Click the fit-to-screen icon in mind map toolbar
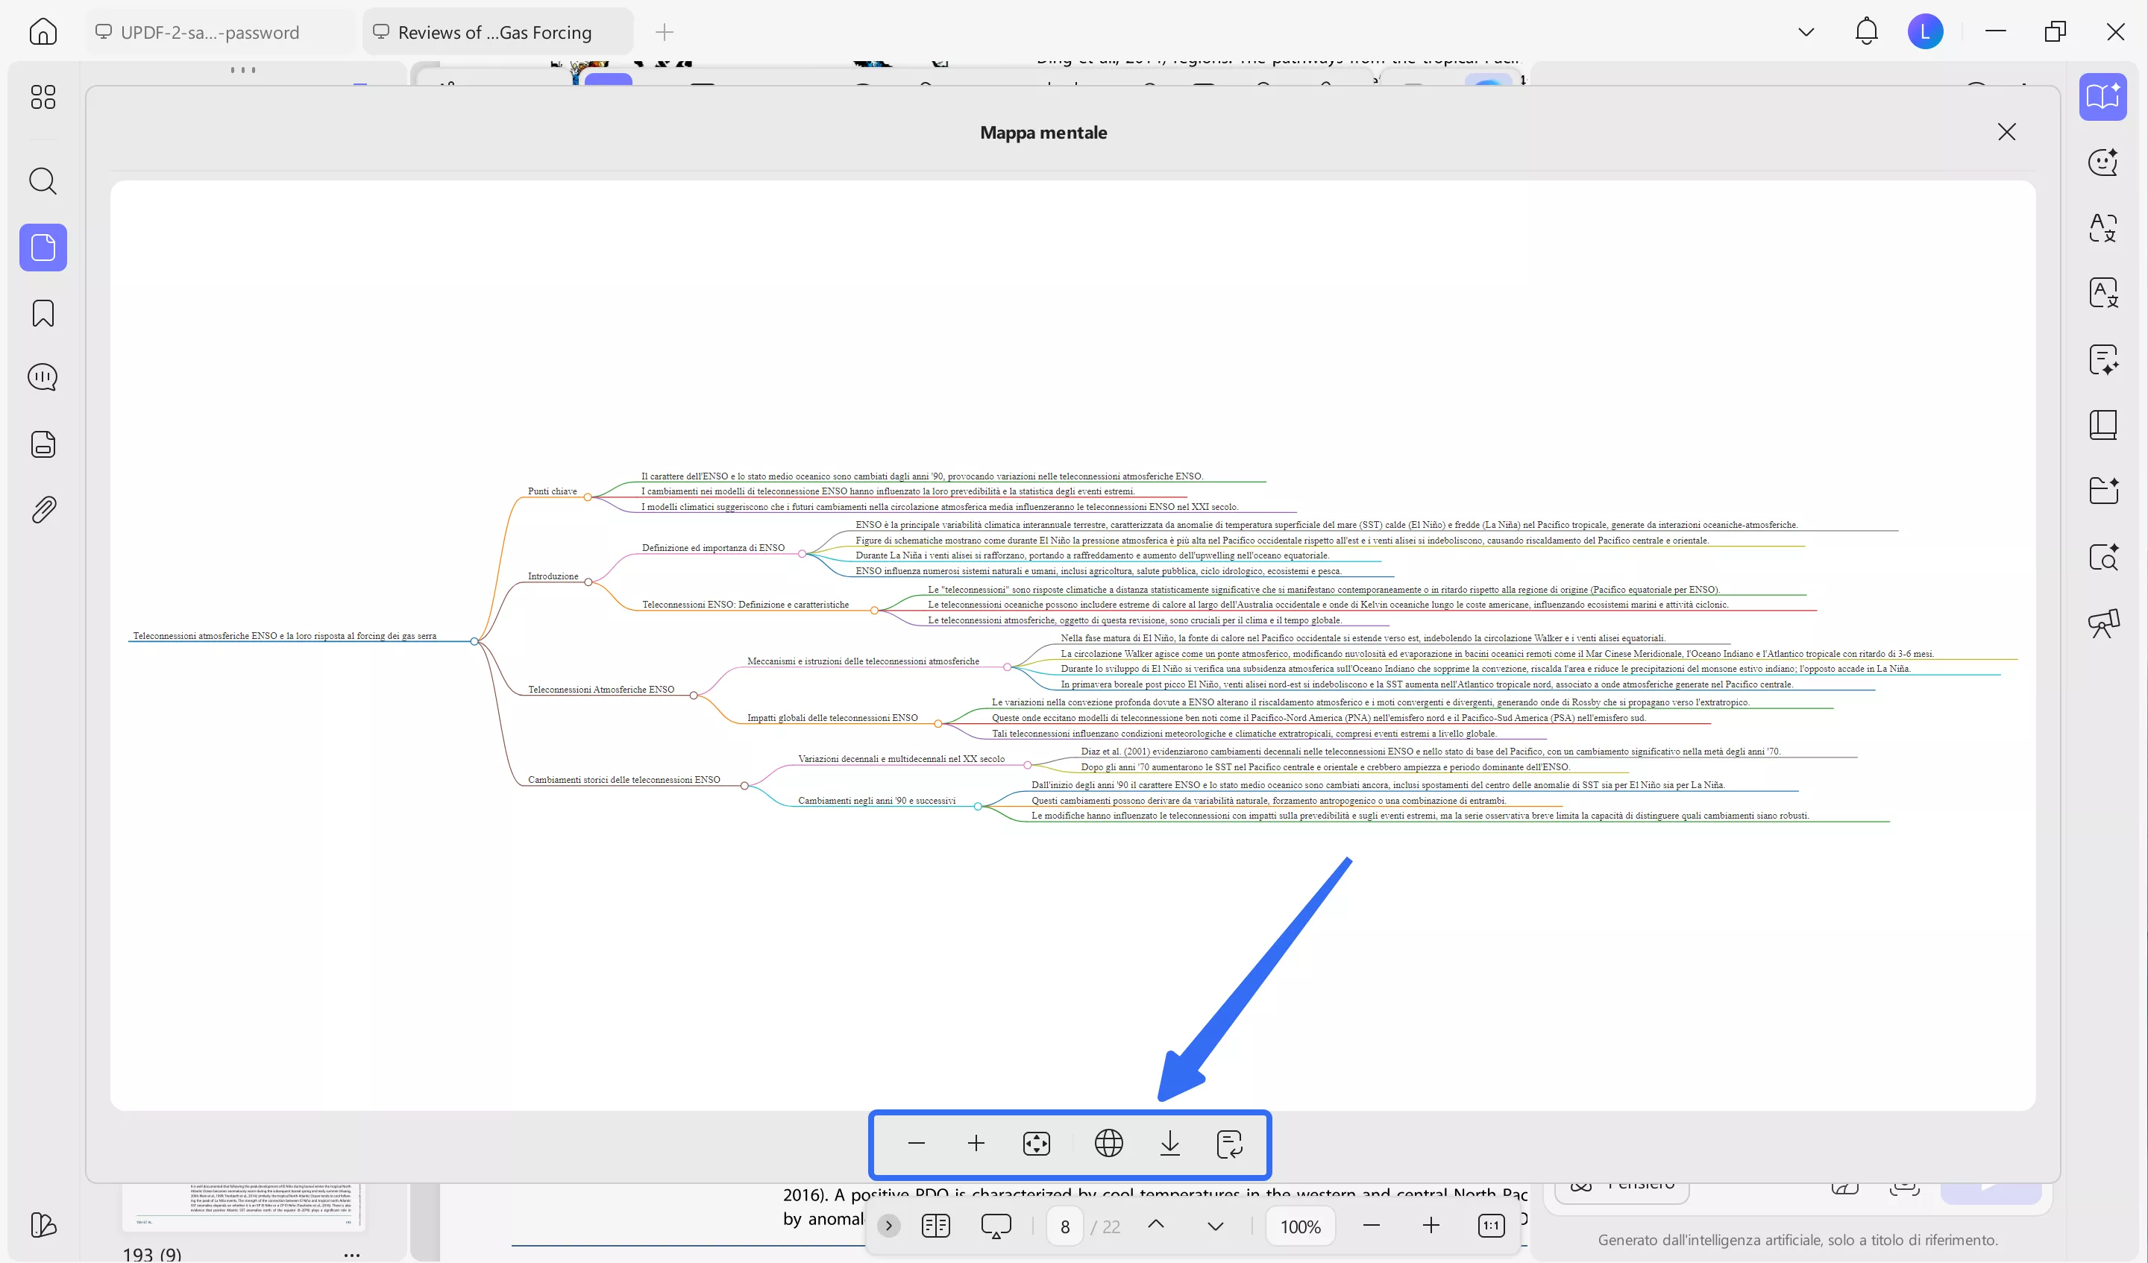 click(x=1036, y=1144)
